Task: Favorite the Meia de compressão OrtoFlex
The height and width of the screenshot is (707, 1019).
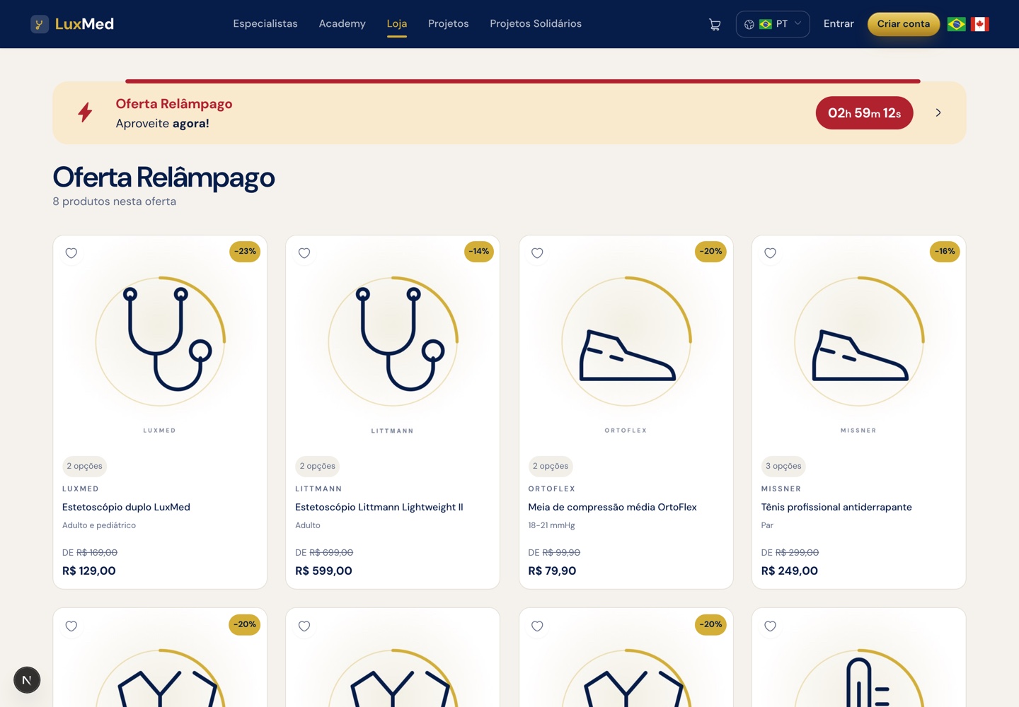Action: [537, 253]
